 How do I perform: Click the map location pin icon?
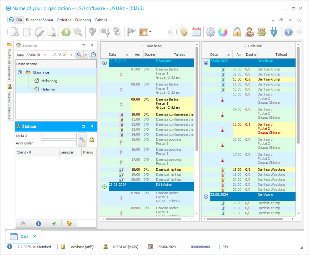(184, 32)
